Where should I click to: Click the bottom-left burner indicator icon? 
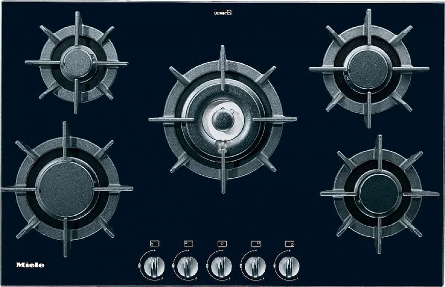coord(154,244)
